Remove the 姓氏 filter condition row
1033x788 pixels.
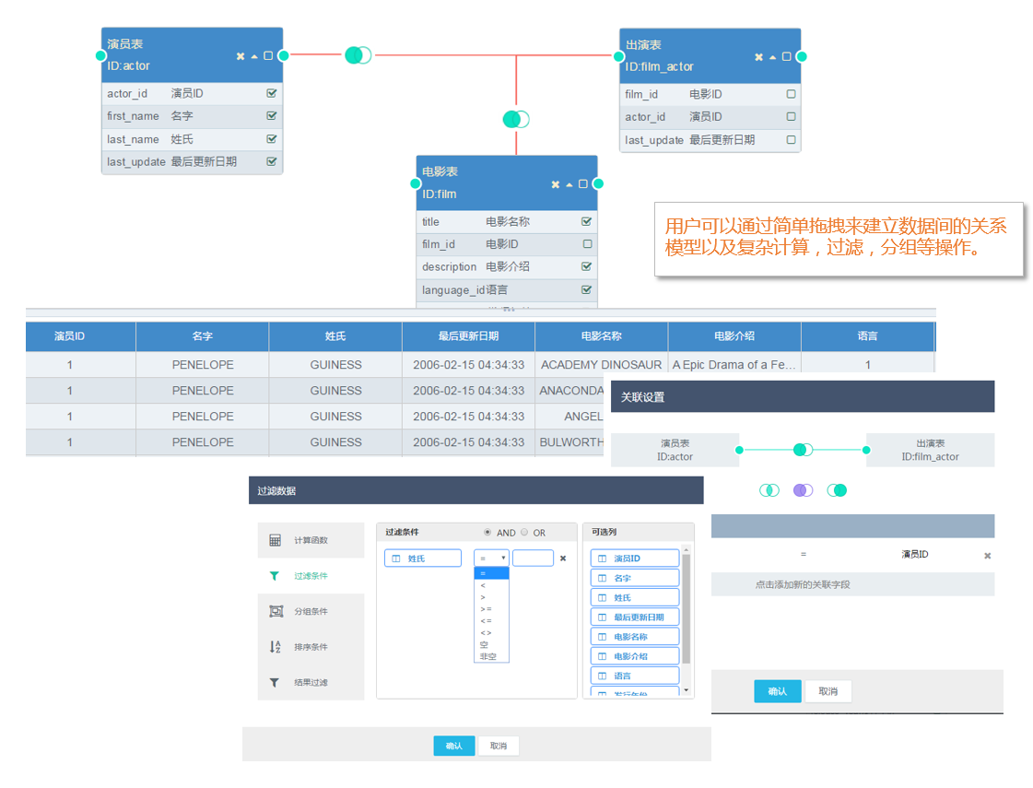pos(563,559)
